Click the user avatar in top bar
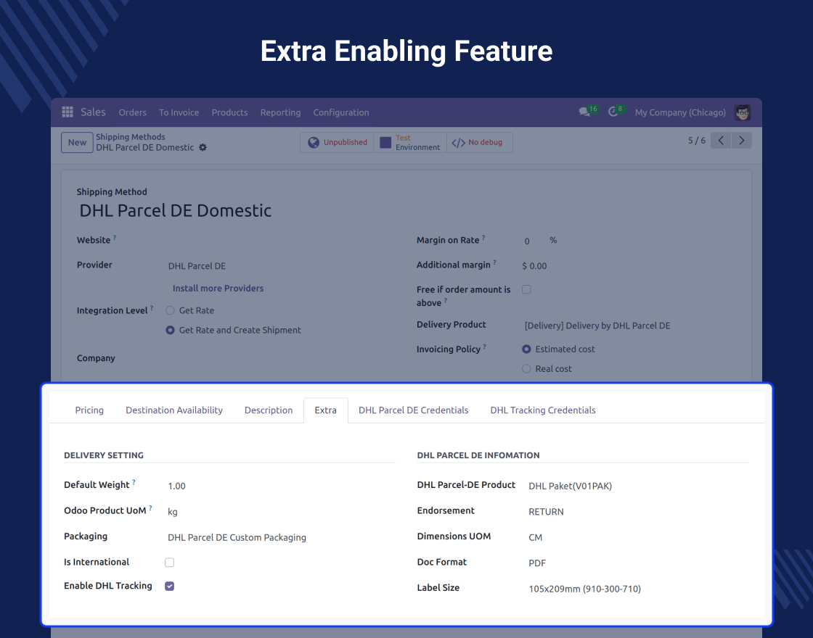This screenshot has width=813, height=638. click(742, 112)
